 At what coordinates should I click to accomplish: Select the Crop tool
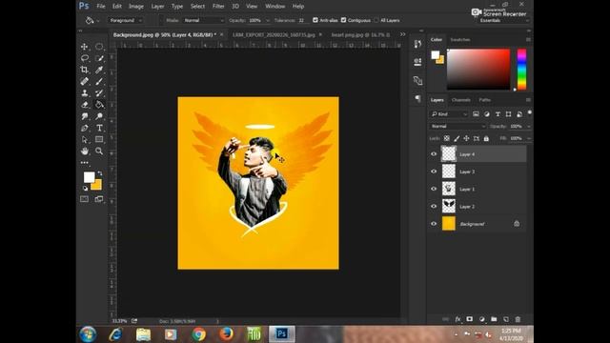[85, 70]
